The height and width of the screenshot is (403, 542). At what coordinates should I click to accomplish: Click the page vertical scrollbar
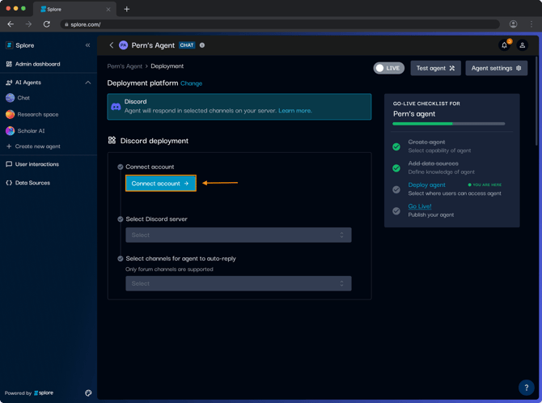point(536,100)
